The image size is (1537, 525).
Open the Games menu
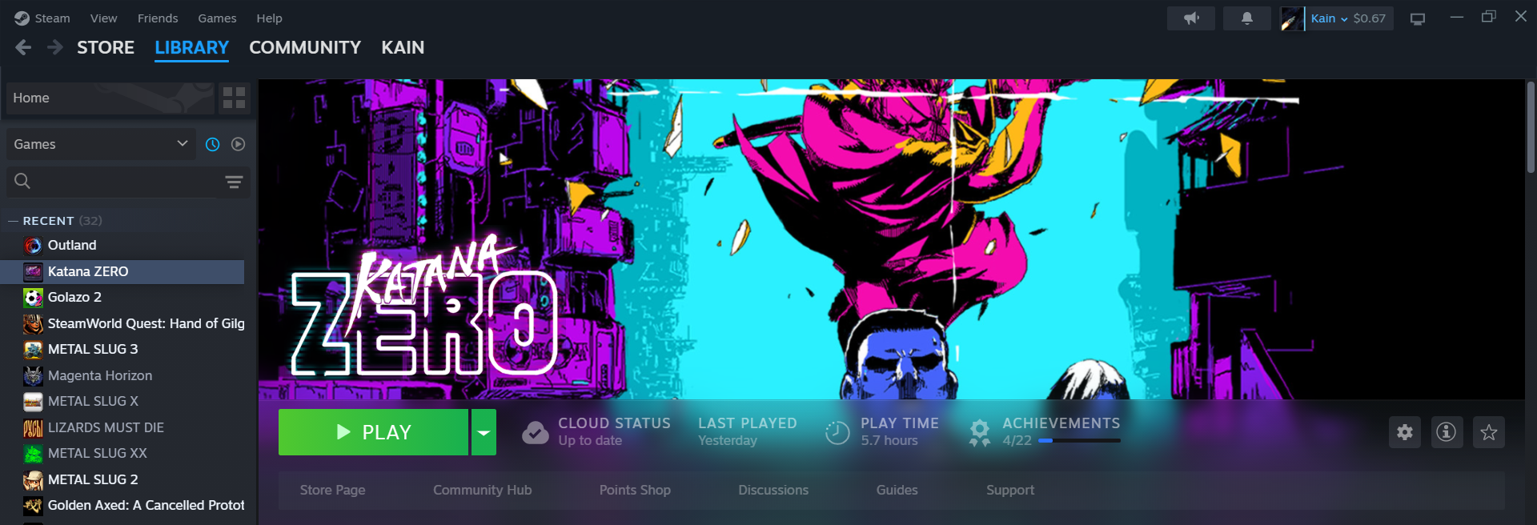click(217, 18)
